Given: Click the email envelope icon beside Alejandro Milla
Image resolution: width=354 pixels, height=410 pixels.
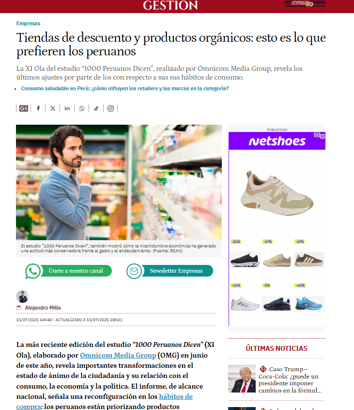Looking at the screenshot, I should tap(19, 308).
